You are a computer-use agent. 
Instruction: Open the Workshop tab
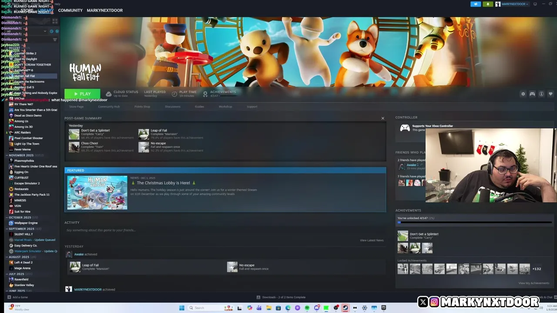tap(225, 107)
